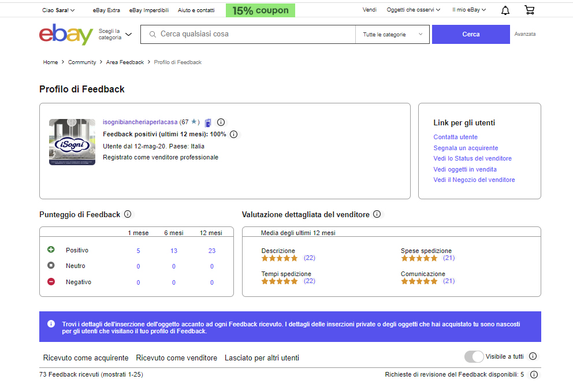Click the Cerca qualsiasi cosa search field
573x387 pixels.
pyautogui.click(x=248, y=34)
